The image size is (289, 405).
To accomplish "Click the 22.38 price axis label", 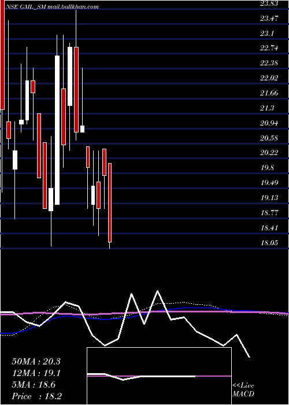I will click(269, 63).
